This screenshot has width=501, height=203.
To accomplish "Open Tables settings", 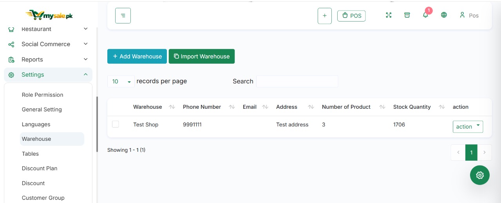I will point(30,154).
